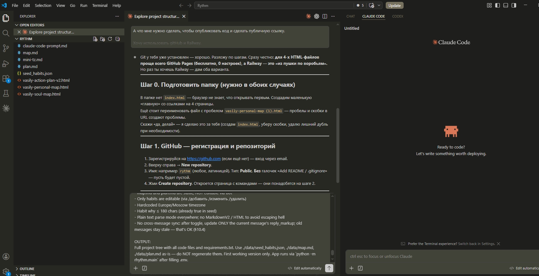The width and height of the screenshot is (539, 276).
Task: Open the Help menu
Action: (117, 5)
